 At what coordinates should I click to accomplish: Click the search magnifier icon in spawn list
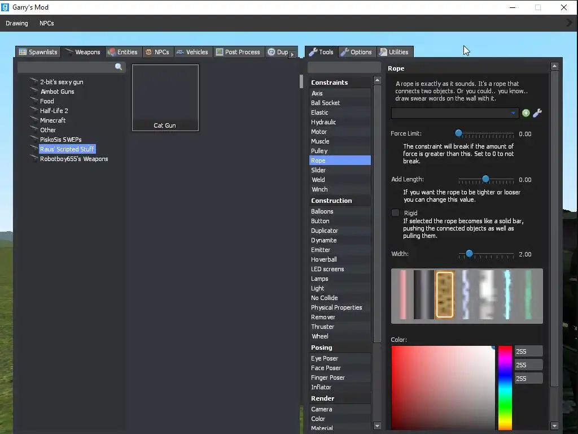pos(119,67)
